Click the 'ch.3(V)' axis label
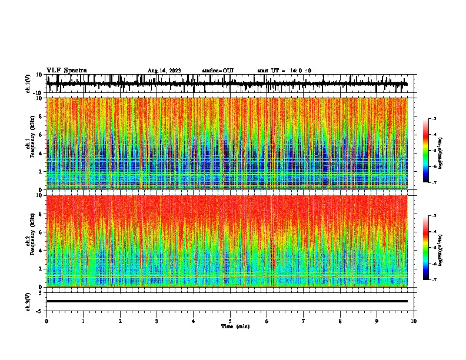466x360 pixels. (28, 302)
